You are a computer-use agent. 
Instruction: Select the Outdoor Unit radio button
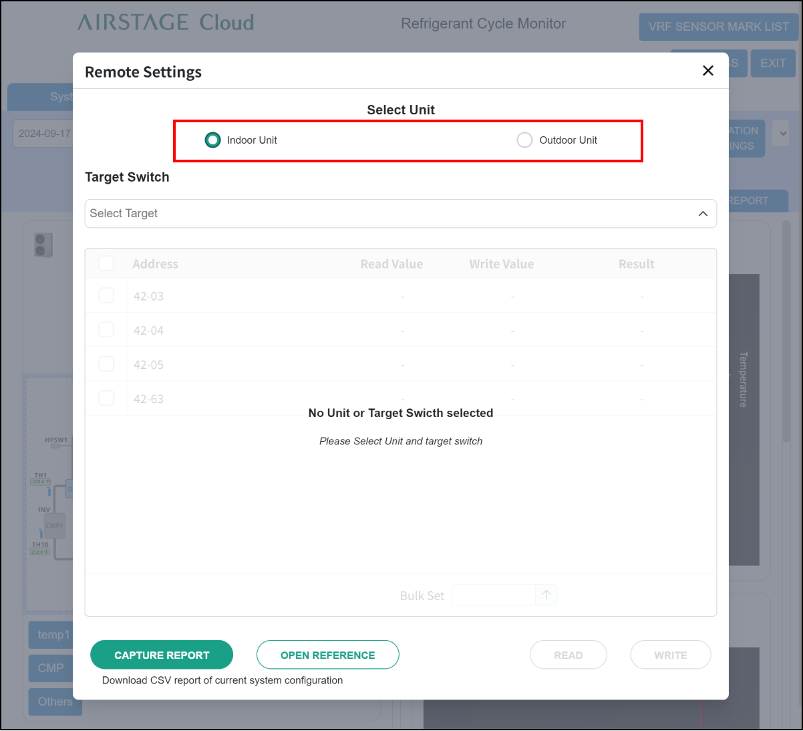click(x=524, y=140)
